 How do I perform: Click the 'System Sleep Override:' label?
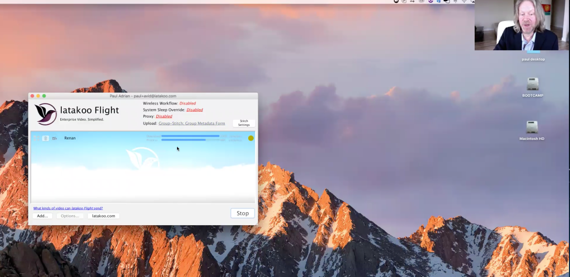pos(164,110)
